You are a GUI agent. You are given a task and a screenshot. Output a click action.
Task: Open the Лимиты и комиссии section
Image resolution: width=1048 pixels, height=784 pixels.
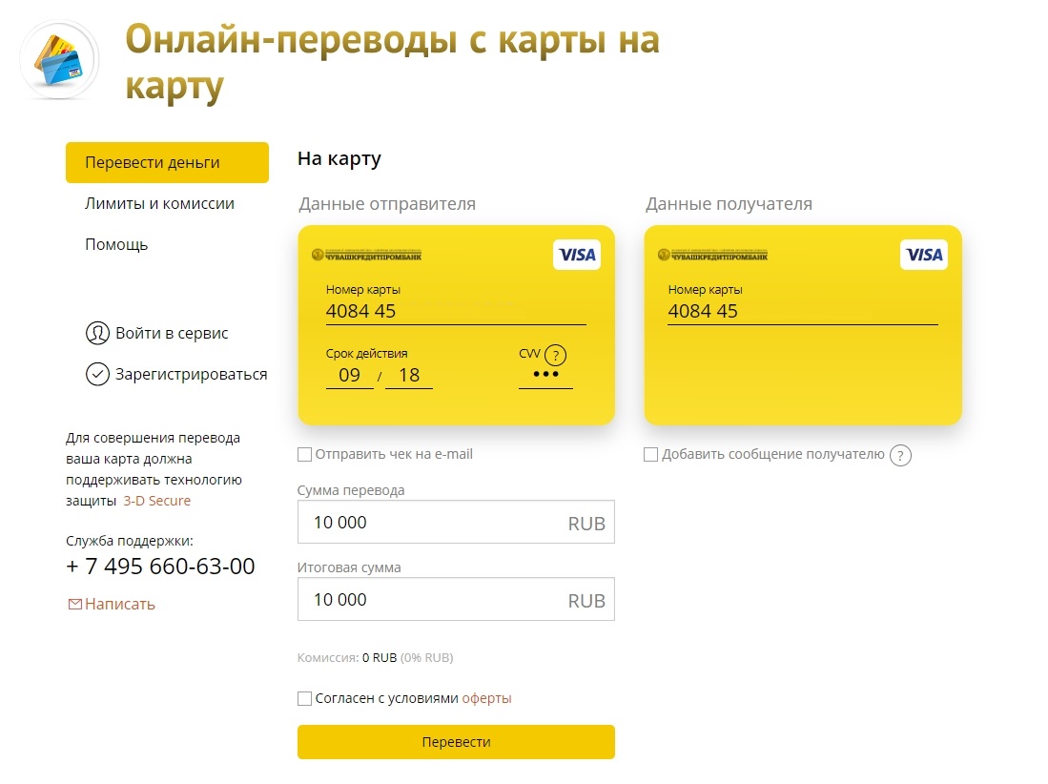[159, 204]
